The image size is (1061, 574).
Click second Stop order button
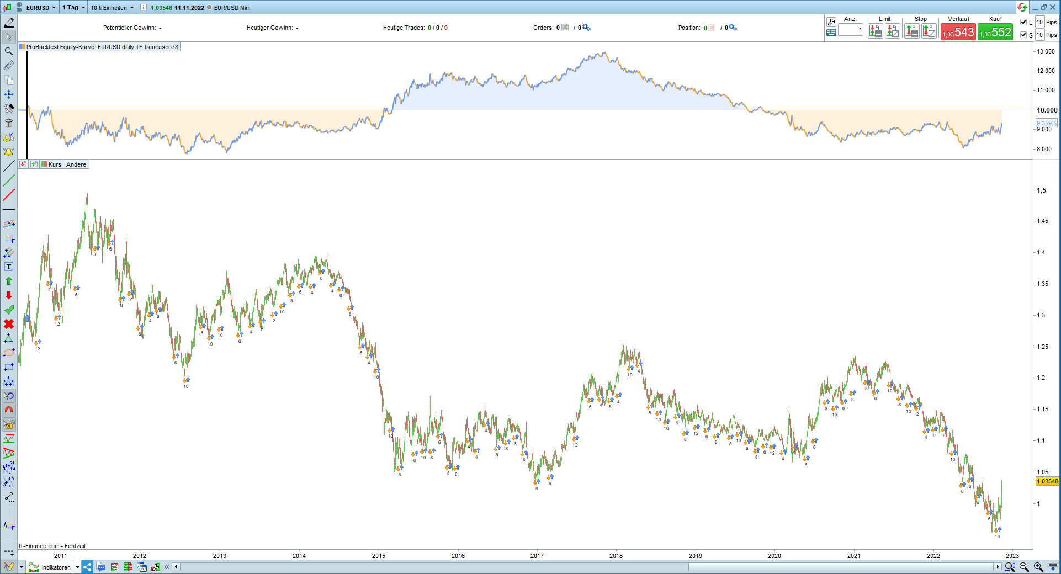[929, 31]
